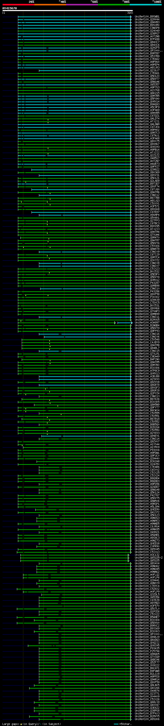Click the UniRef100_Q65105-2 label
Image resolution: width=164 pixels, height=726 pixels.
[149, 558]
